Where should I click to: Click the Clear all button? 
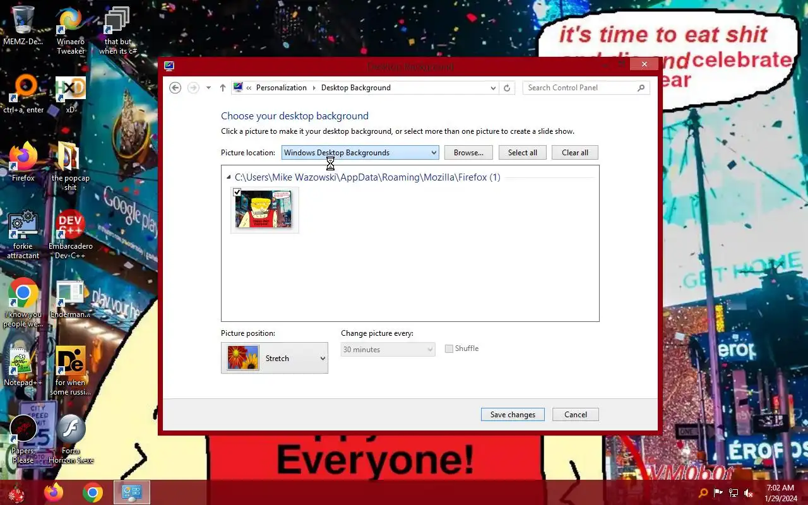[575, 153]
